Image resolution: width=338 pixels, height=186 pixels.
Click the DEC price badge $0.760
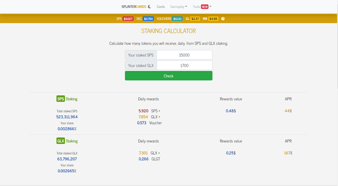click(x=148, y=19)
